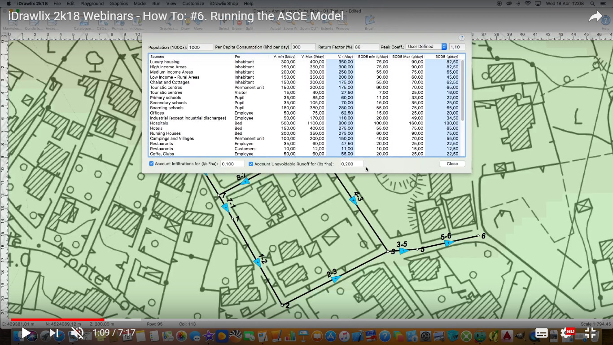Select manhole node 2 on the map
The width and height of the screenshot is (613, 345).
[x=282, y=305]
